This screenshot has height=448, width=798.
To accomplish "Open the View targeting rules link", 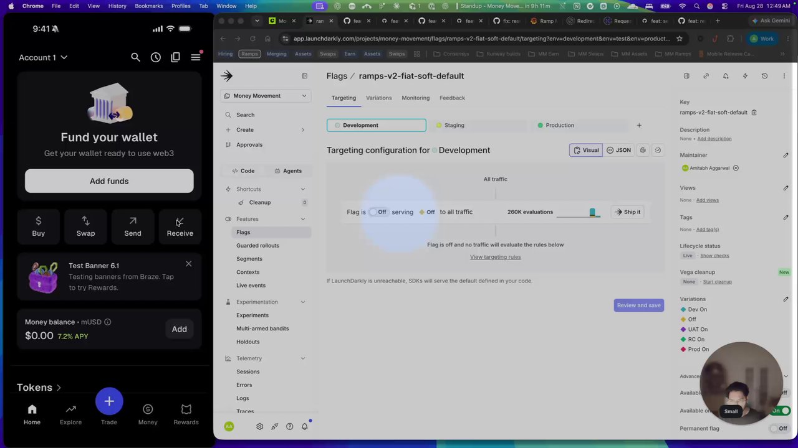I will [x=496, y=257].
